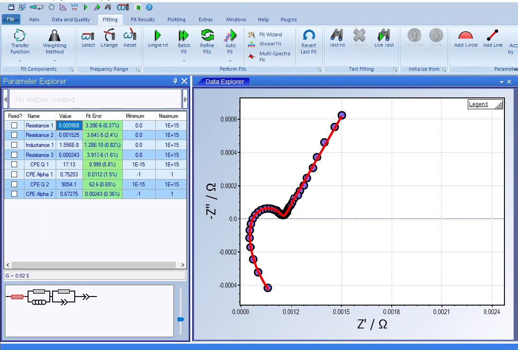Image resolution: width=518 pixels, height=350 pixels.
Task: Toggle Fixed checkbox for CPE Q 2
Action: coord(14,184)
